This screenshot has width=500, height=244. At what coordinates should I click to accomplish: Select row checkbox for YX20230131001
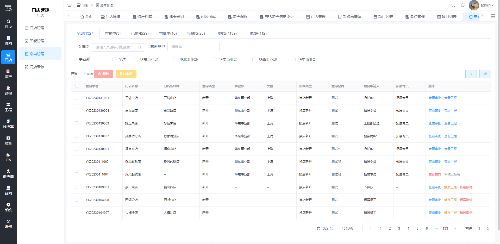(x=77, y=98)
